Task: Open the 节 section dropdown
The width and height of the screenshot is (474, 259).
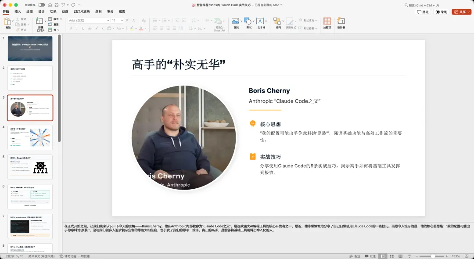Action: (x=54, y=30)
